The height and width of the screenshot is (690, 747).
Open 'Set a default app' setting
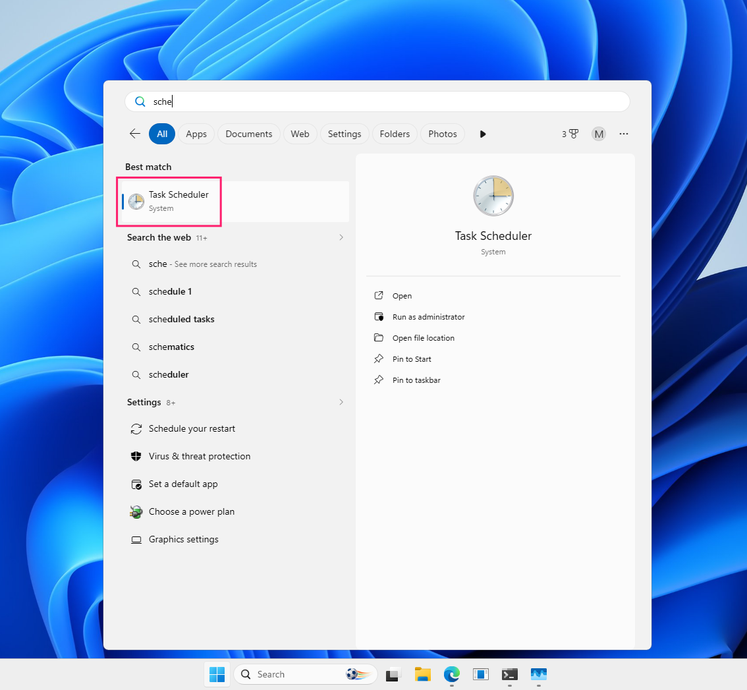coord(235,484)
